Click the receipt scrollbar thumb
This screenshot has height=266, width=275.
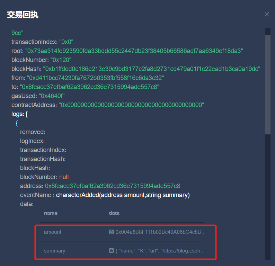point(268,85)
